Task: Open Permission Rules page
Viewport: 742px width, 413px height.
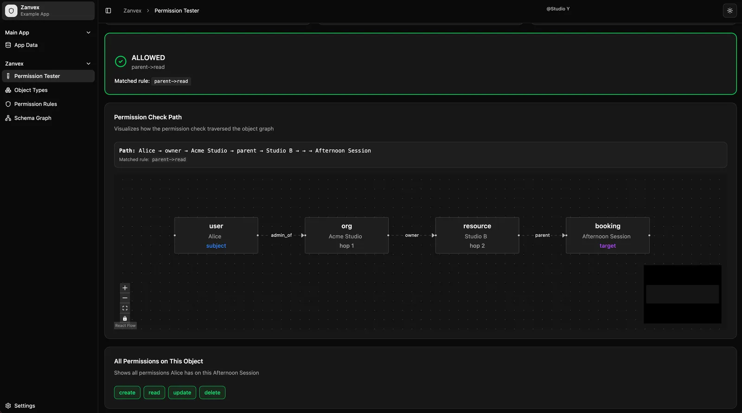Action: (x=48, y=104)
